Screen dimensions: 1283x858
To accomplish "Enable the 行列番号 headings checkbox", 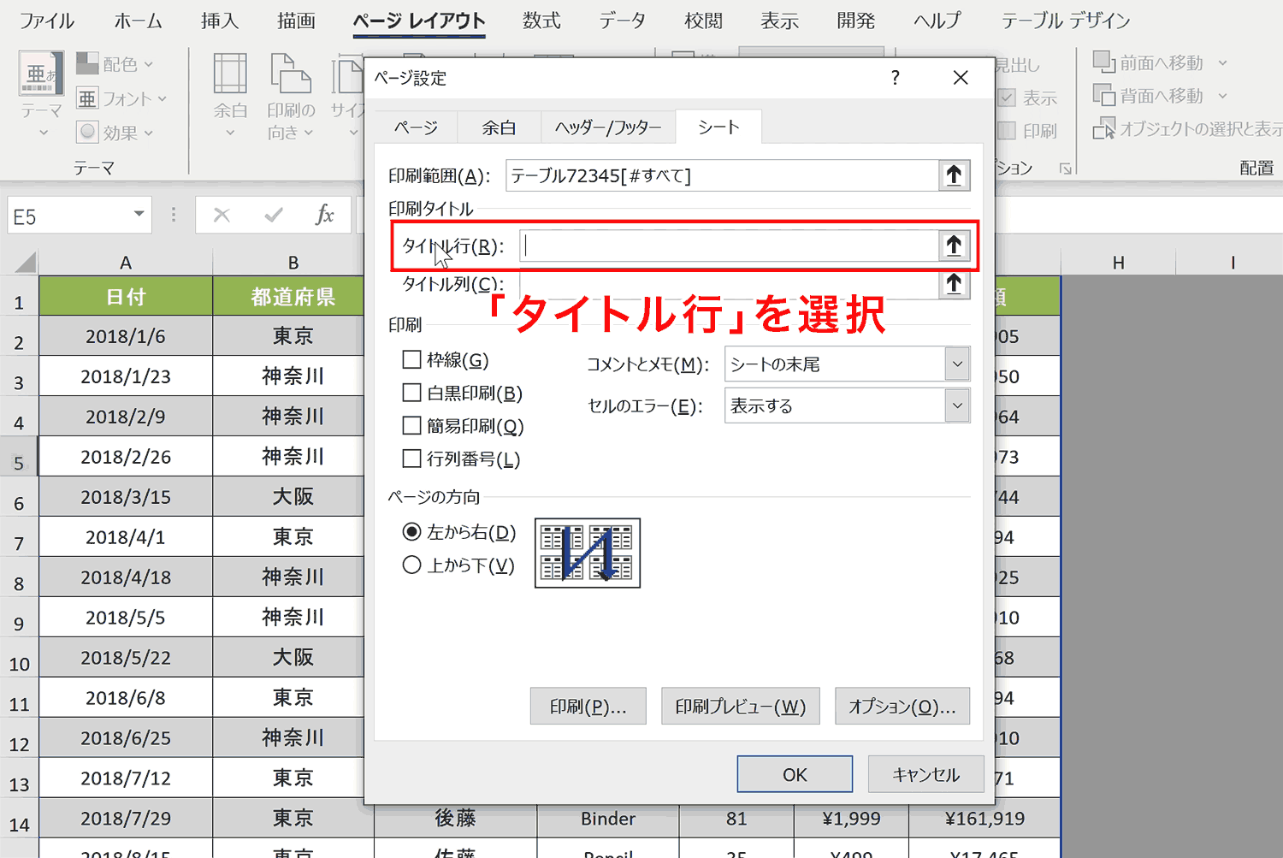I will pyautogui.click(x=411, y=459).
